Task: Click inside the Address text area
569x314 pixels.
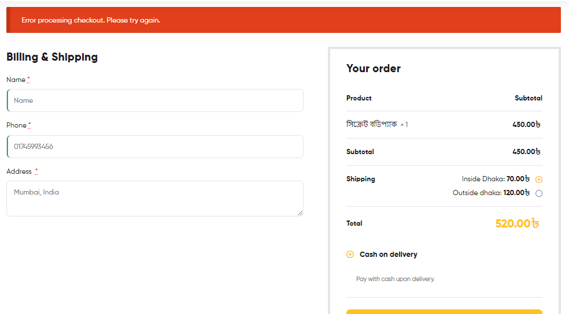Action: pos(155,199)
